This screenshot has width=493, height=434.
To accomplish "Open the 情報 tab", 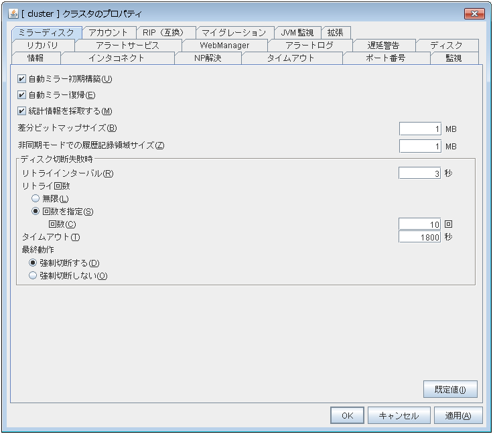I will tap(36, 58).
